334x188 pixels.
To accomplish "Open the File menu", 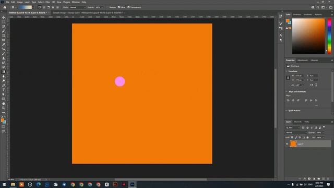I will point(7,2).
